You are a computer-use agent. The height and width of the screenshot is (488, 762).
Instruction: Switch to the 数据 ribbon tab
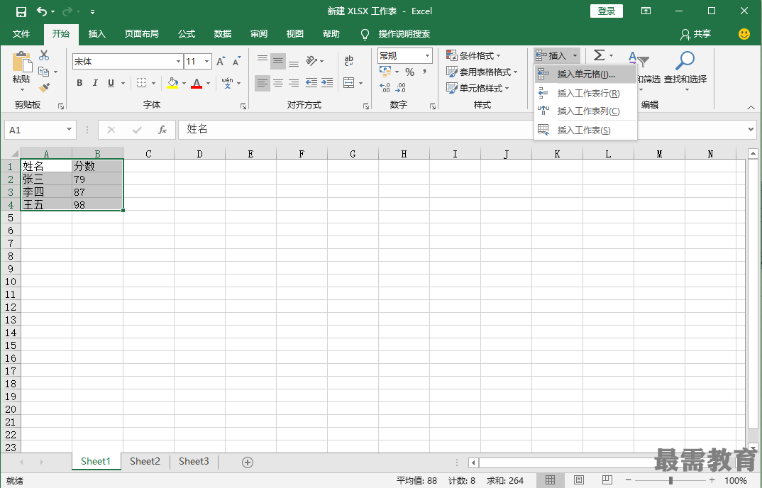click(x=223, y=34)
